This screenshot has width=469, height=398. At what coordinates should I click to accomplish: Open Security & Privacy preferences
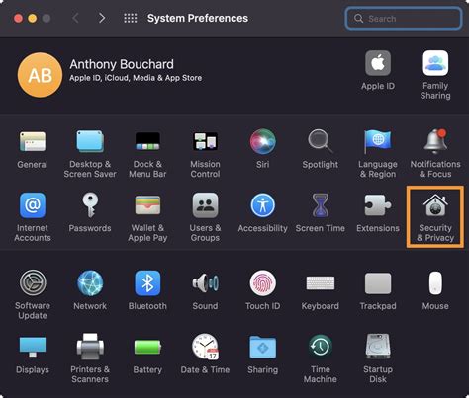coord(435,216)
